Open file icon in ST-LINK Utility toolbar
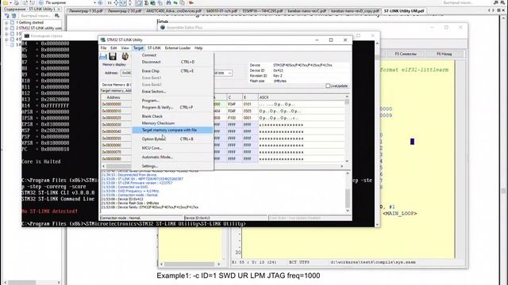Viewport: 508px width, 285px height. (x=103, y=56)
